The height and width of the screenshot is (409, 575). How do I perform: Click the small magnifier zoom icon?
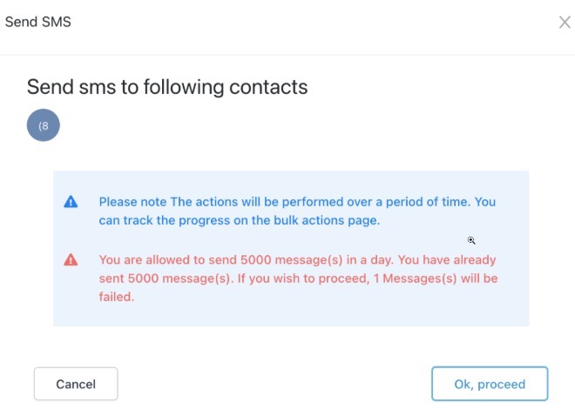pos(471,240)
